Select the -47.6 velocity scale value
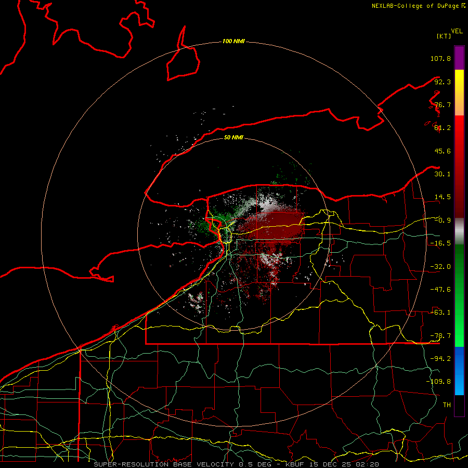This screenshot has height=468, width=468. point(440,290)
